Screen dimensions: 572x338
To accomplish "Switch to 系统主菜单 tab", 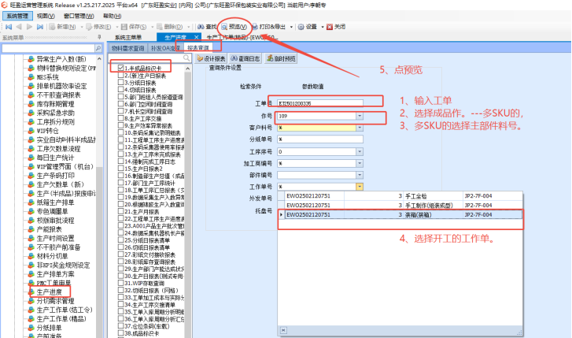I will (x=128, y=37).
